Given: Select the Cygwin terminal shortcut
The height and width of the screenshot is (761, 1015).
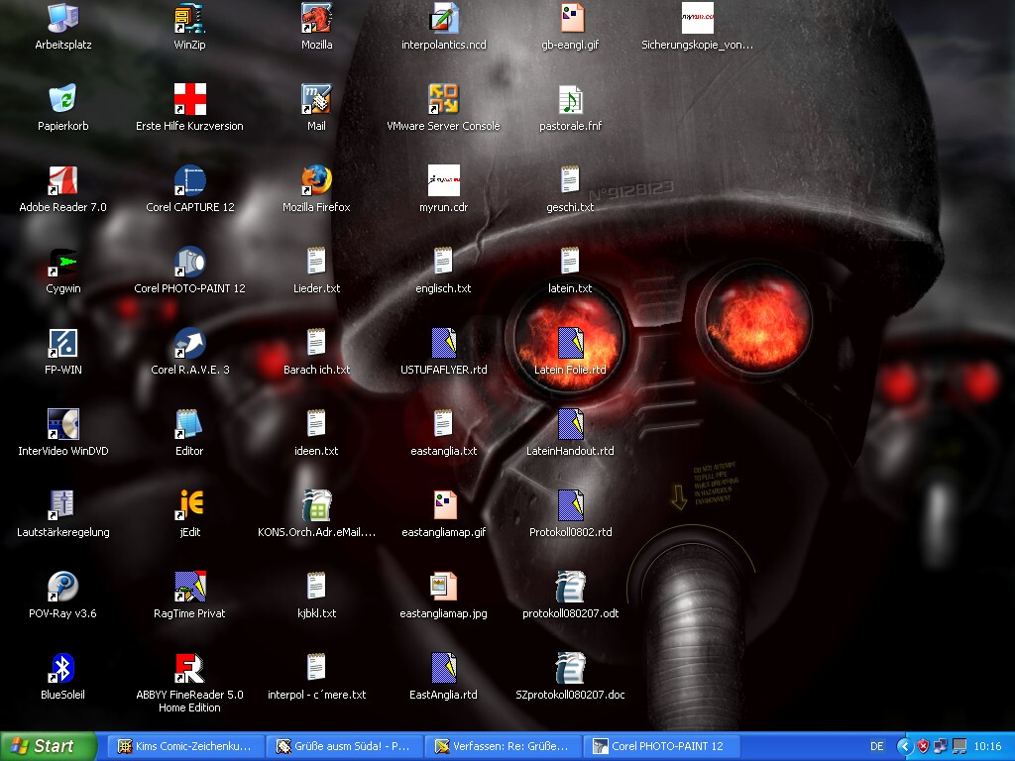Looking at the screenshot, I should [63, 263].
